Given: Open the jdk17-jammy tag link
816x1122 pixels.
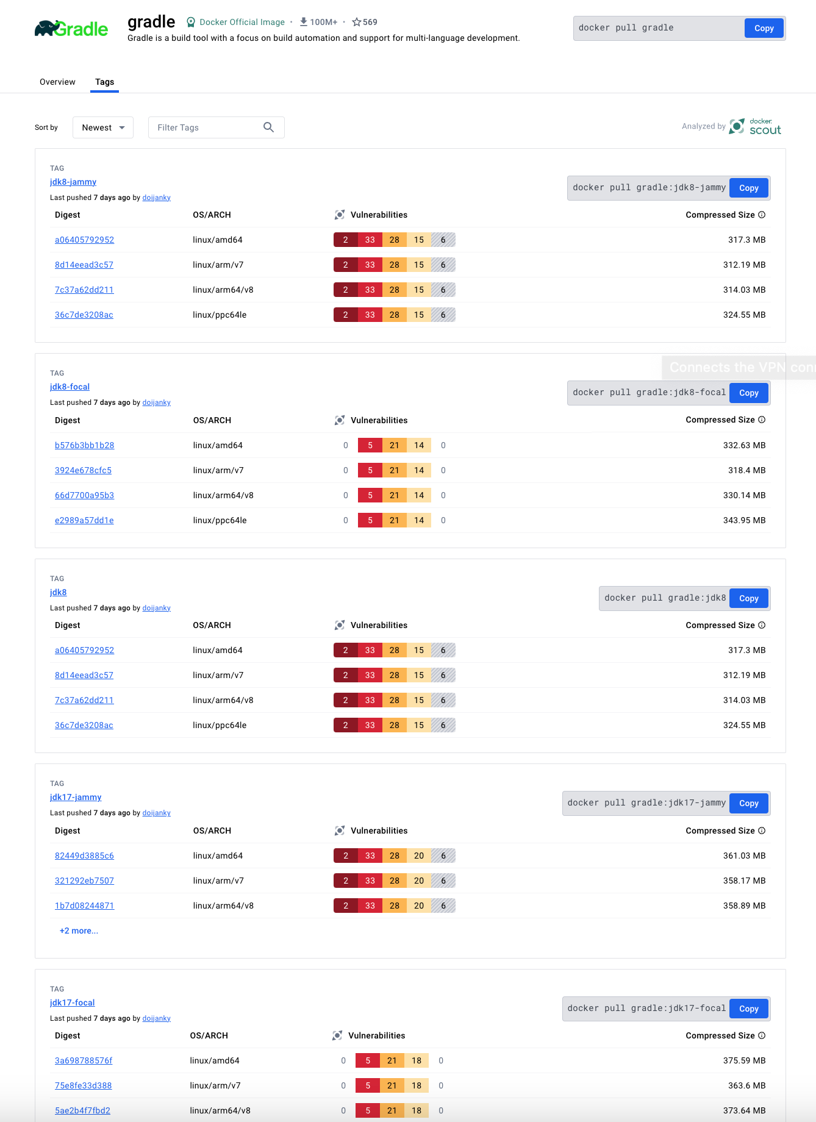Looking at the screenshot, I should (x=76, y=797).
